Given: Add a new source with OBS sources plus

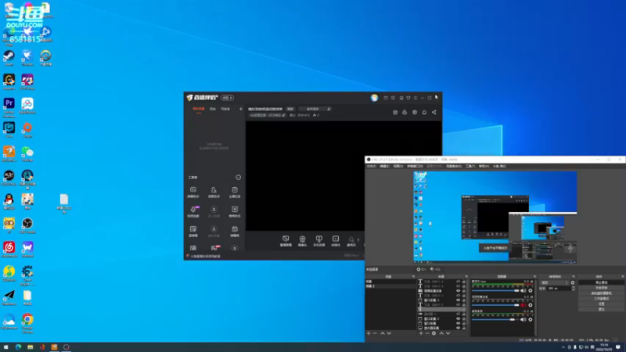Looking at the screenshot, I should pos(421,333).
